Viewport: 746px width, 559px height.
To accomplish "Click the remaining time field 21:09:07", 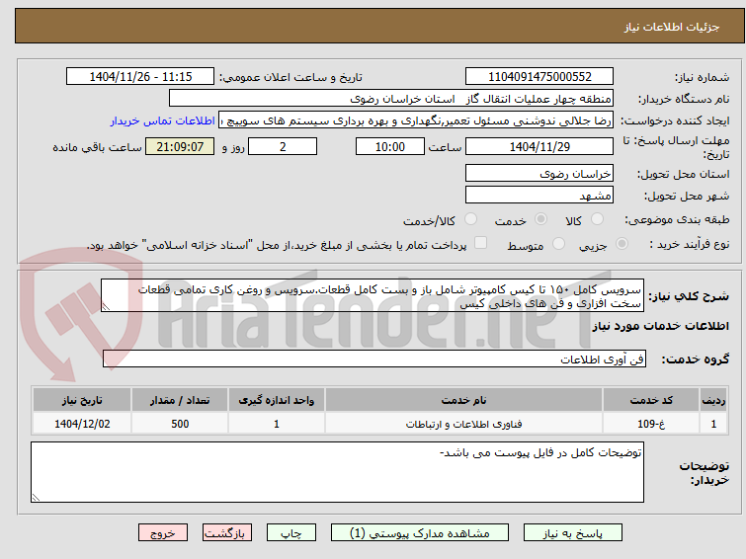I will (180, 146).
